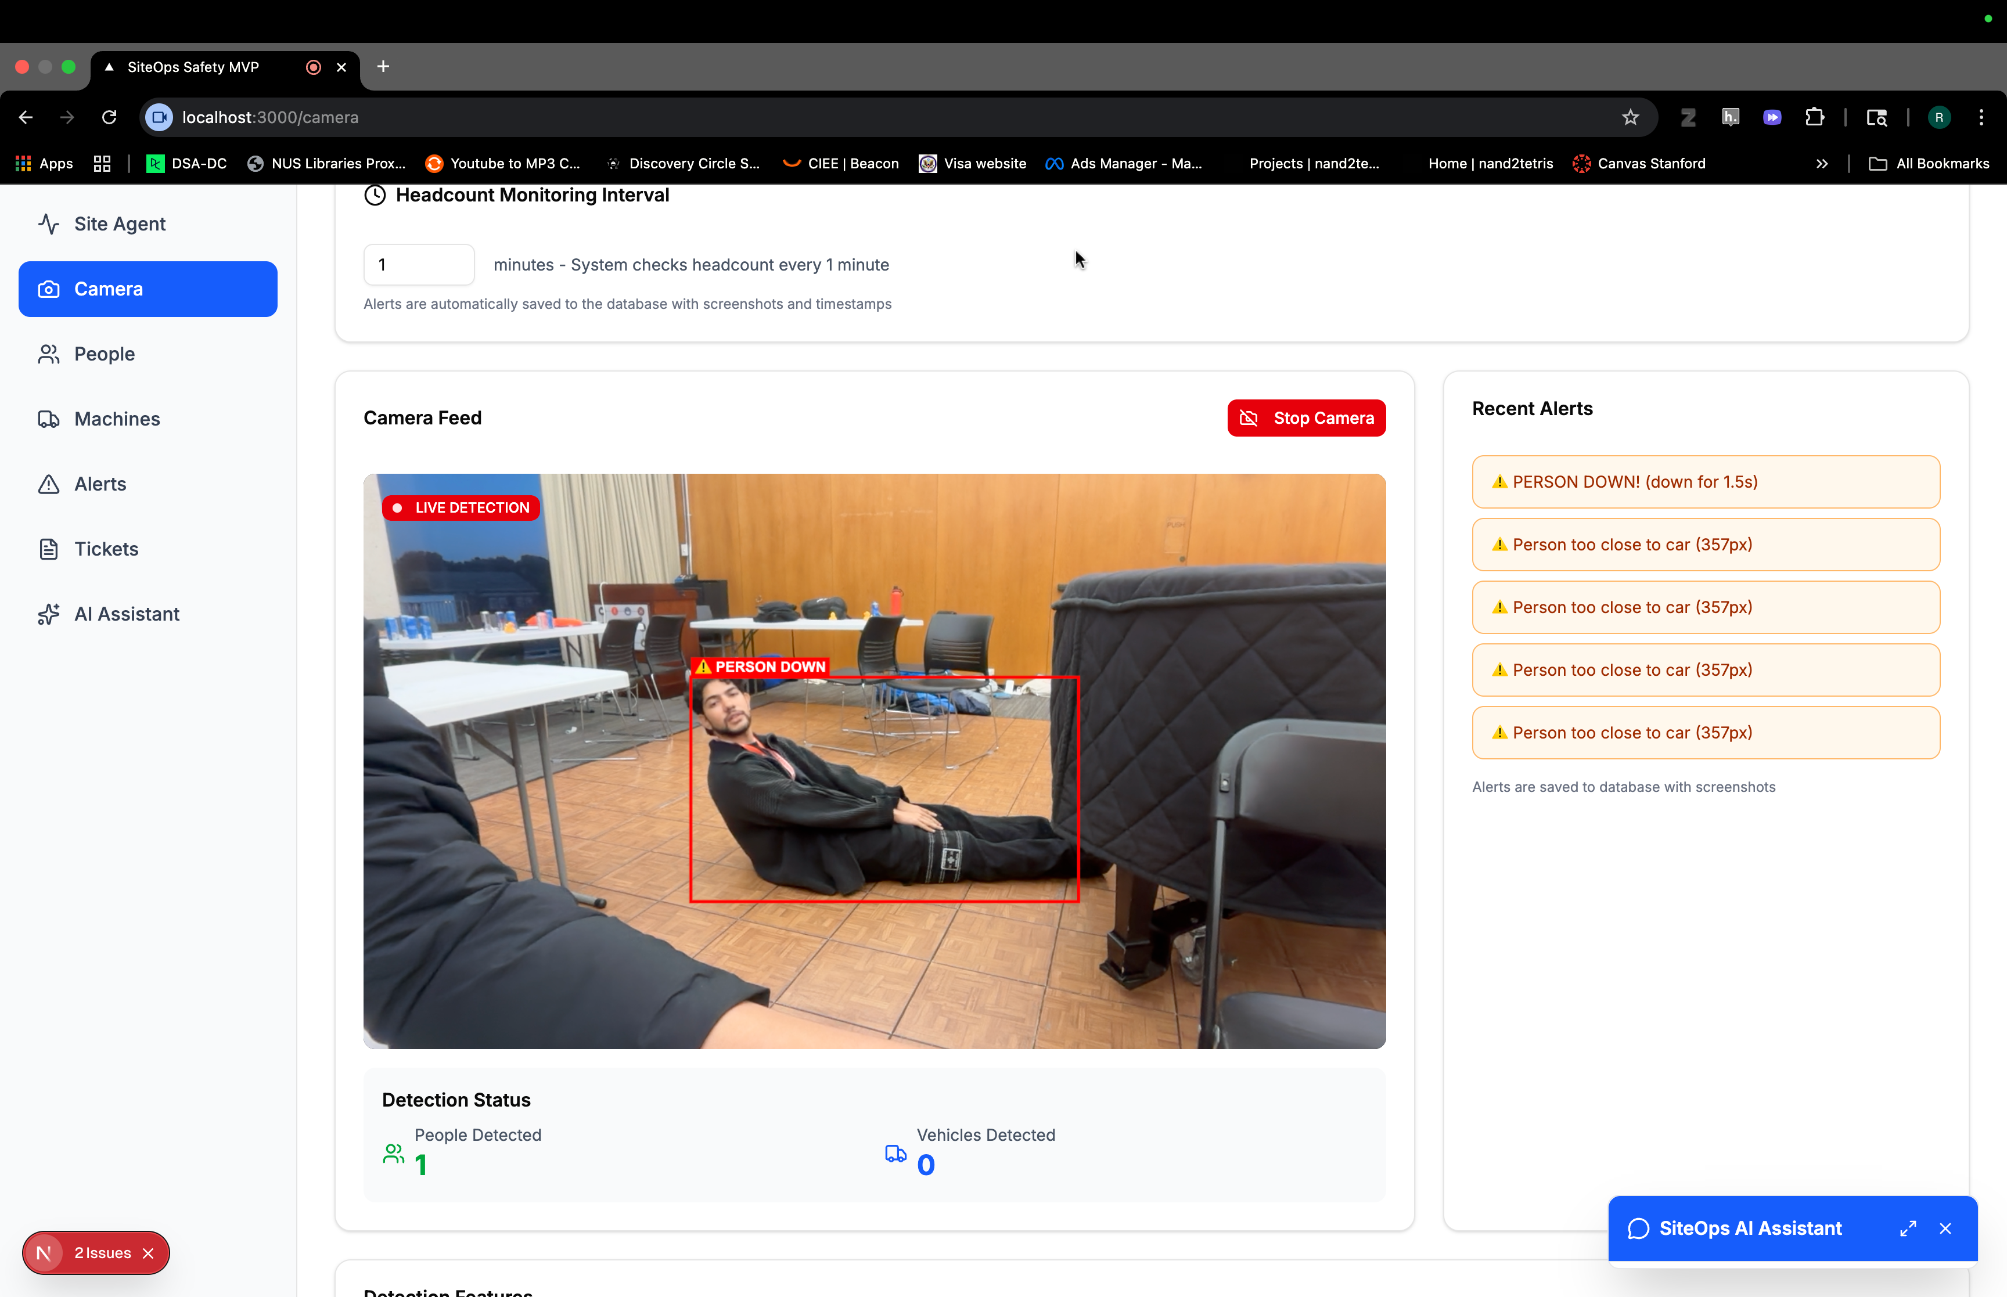This screenshot has height=1297, width=2007.
Task: Expand the SiteOps AI Assistant chat
Action: tap(1908, 1228)
